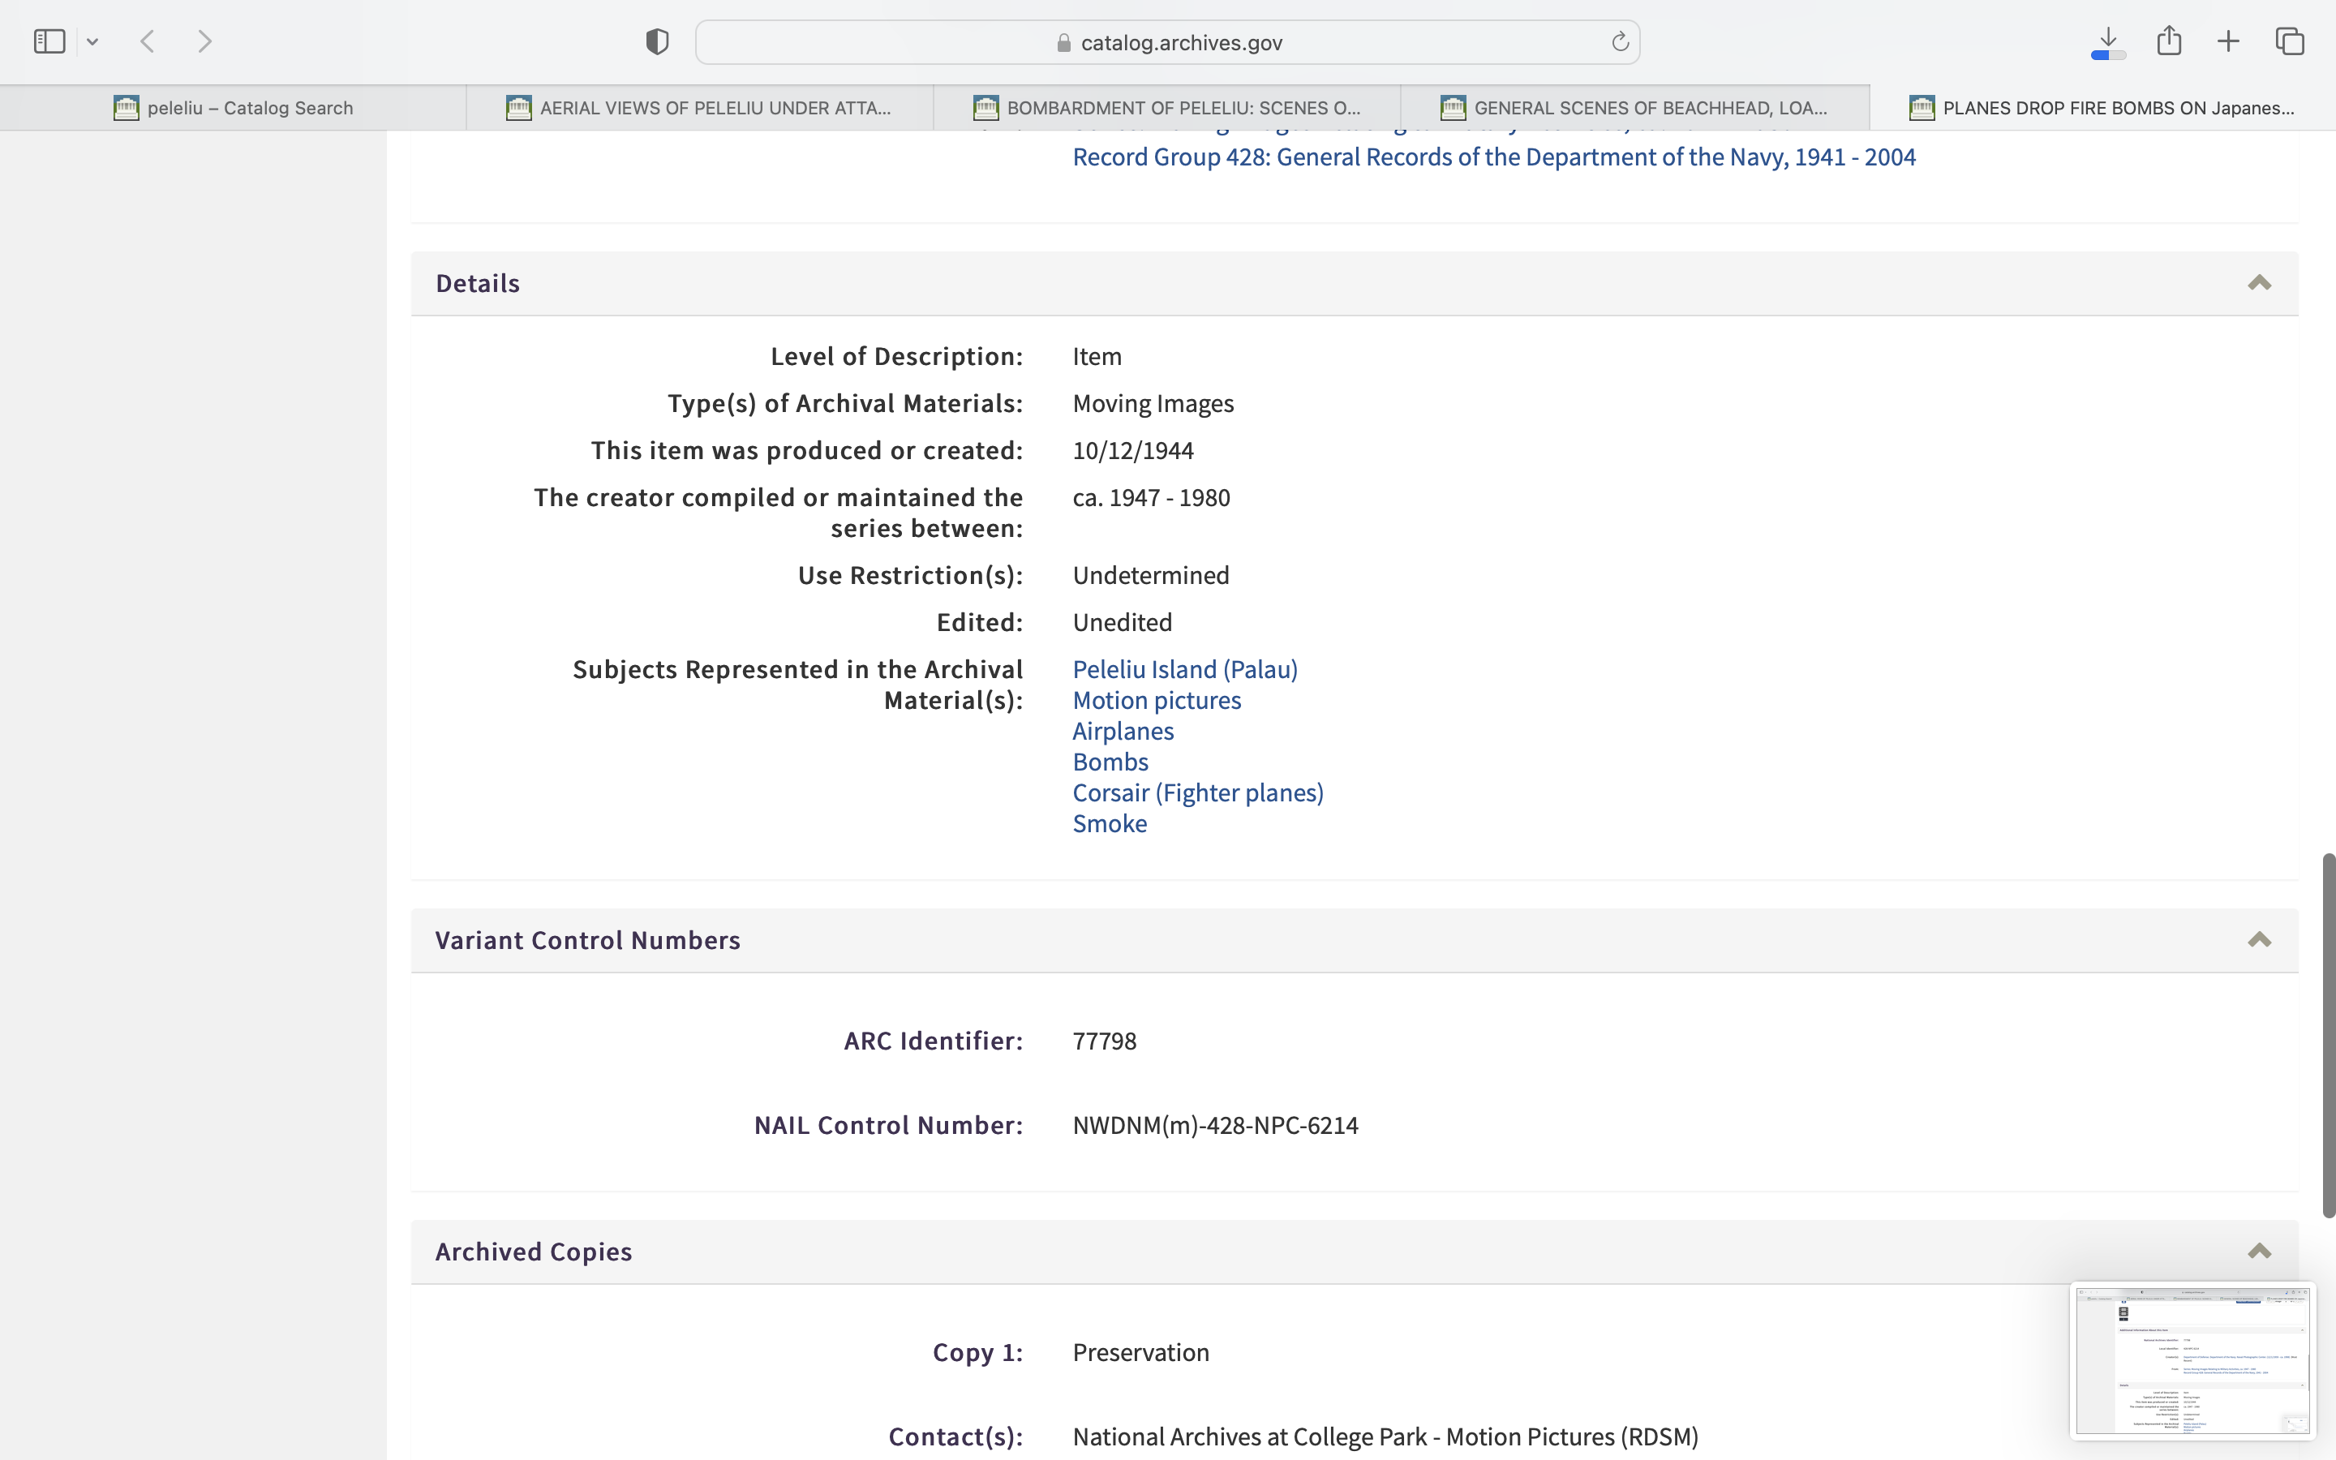The width and height of the screenshot is (2336, 1460).
Task: Switch to the Bombardment of Peleliu tab
Action: coord(1167,108)
